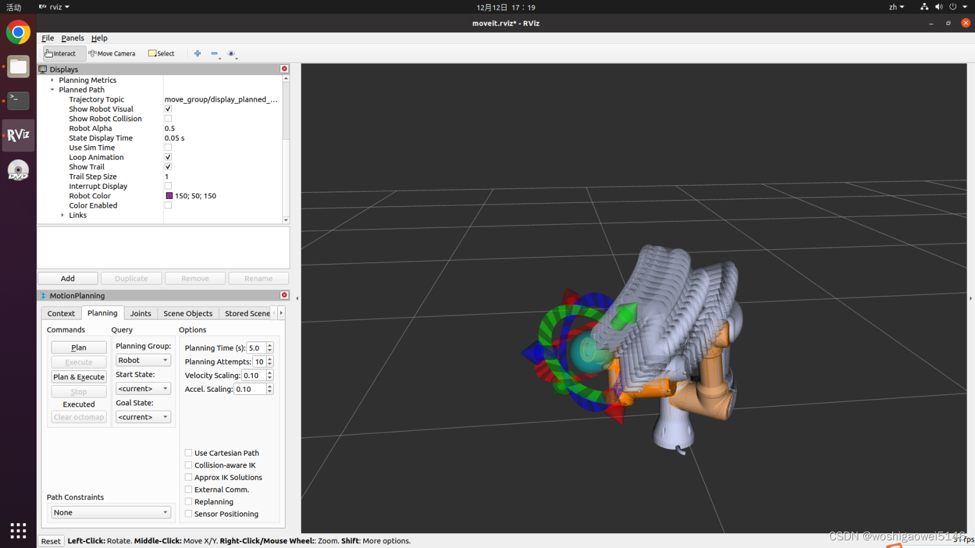Screen dimensions: 975x548
Task: Open Files from the dock
Action: tap(18, 66)
